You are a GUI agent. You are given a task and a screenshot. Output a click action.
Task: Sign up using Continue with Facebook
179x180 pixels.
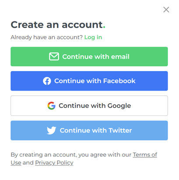click(x=89, y=81)
